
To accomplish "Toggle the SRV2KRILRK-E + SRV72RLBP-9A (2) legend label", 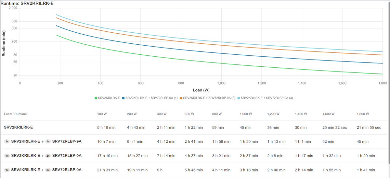I will [x=209, y=98].
